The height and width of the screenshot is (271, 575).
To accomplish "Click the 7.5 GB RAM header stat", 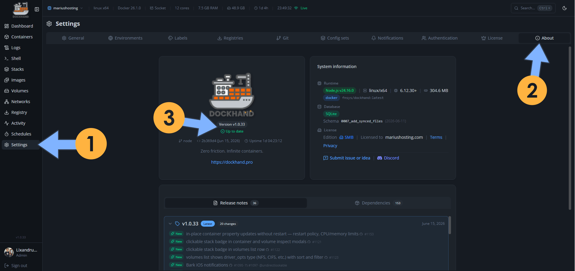I will (208, 8).
